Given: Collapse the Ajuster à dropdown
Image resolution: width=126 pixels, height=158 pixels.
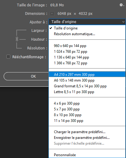Looking at the screenshot, I should 87,22.
